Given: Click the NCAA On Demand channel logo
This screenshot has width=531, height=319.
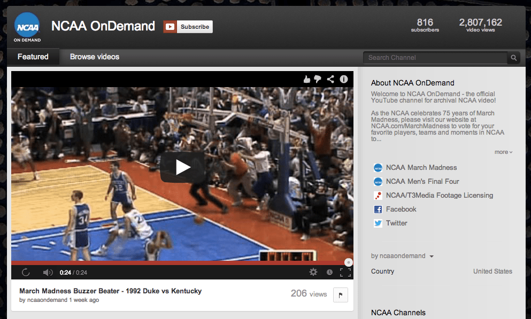Looking at the screenshot, I should click(27, 27).
